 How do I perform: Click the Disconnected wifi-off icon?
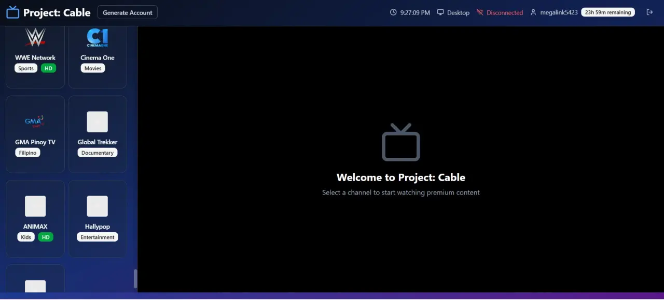pos(480,12)
